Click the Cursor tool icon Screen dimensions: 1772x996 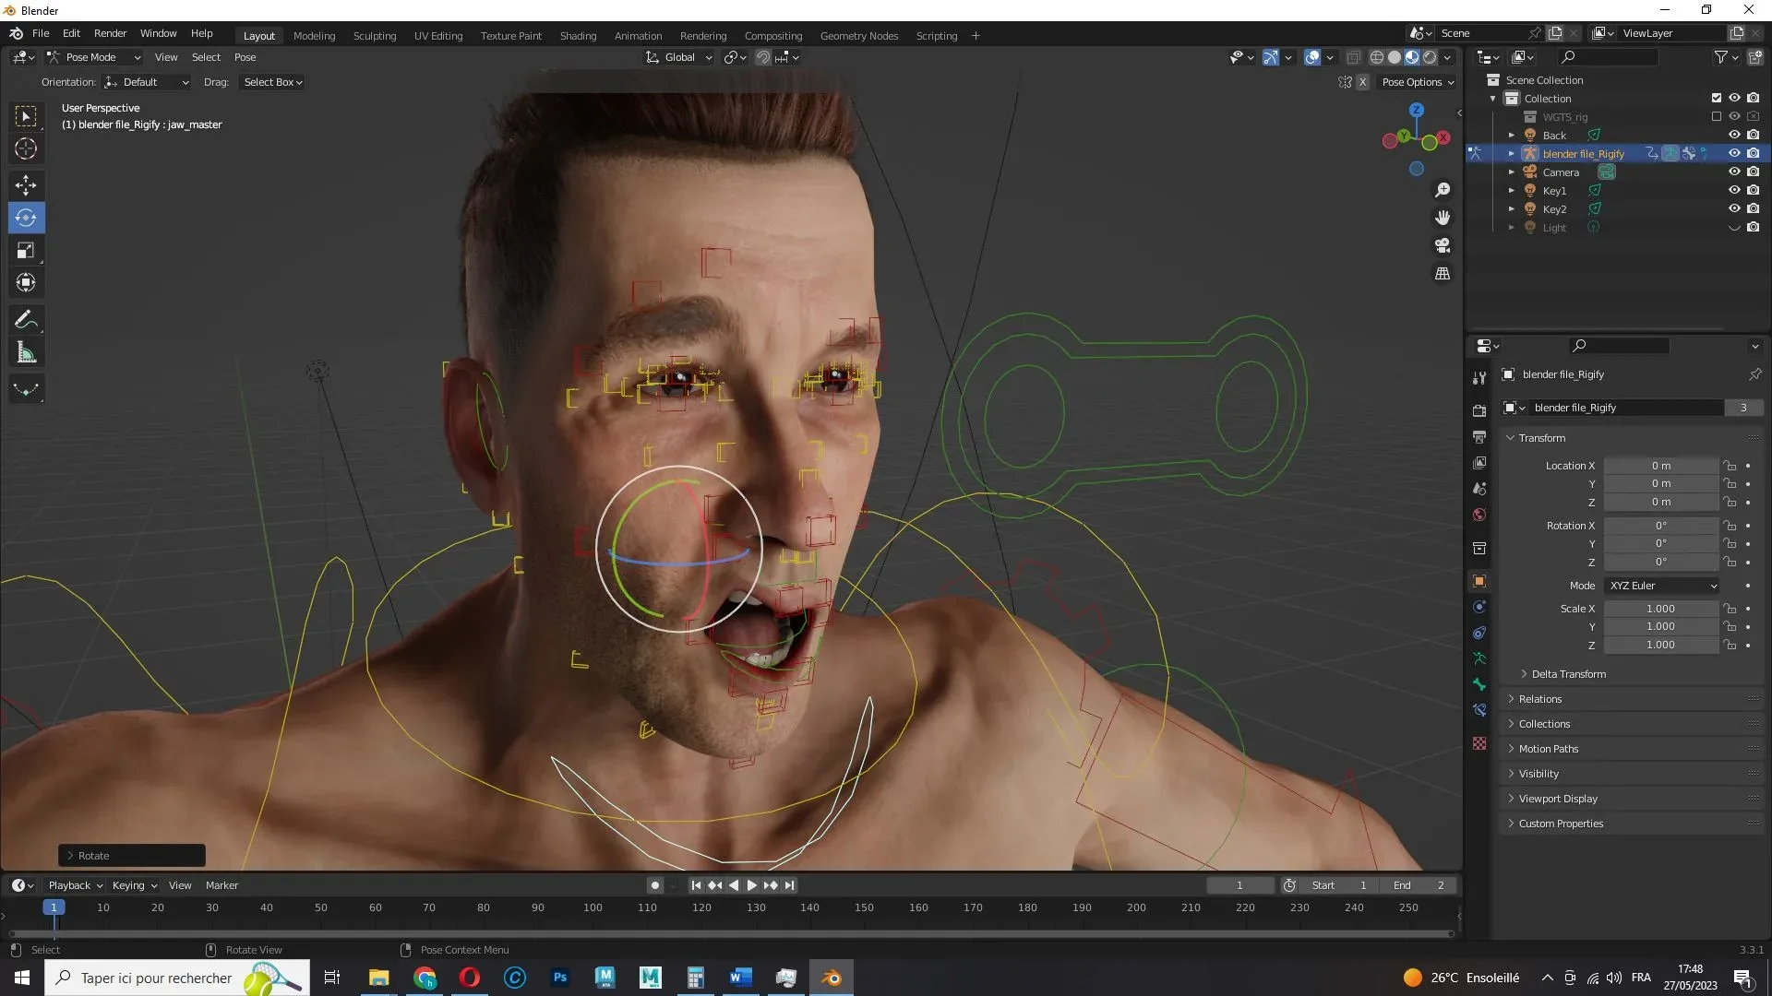26,148
